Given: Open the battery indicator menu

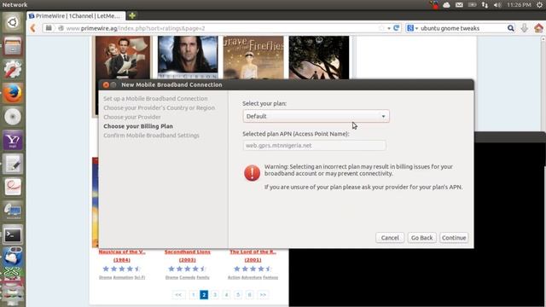Looking at the screenshot, I should pos(472,5).
